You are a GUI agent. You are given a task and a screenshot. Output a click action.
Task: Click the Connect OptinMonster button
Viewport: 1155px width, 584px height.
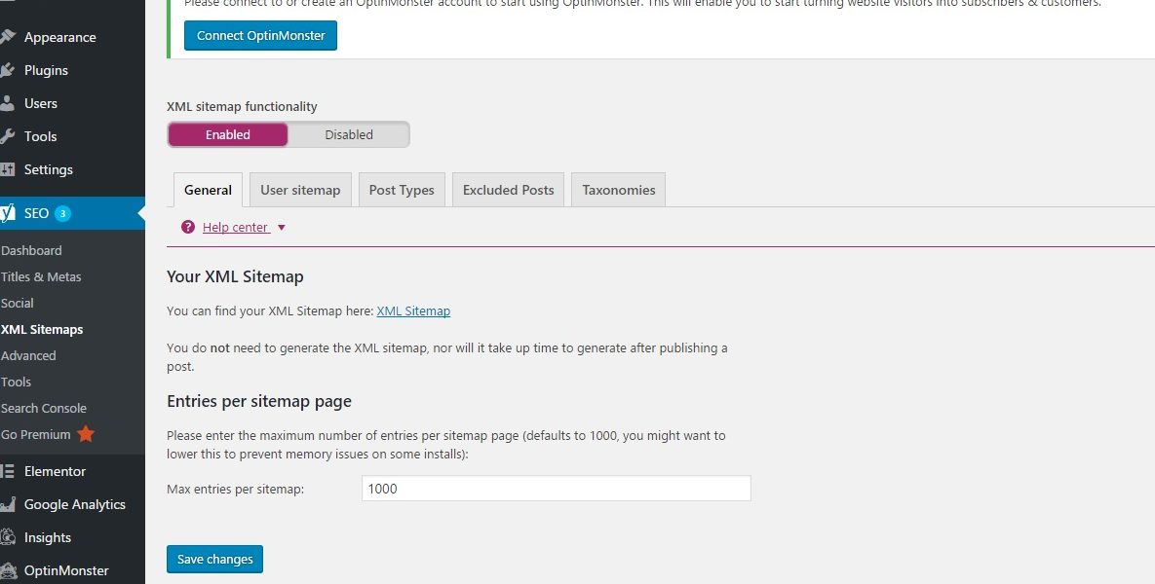tap(261, 35)
